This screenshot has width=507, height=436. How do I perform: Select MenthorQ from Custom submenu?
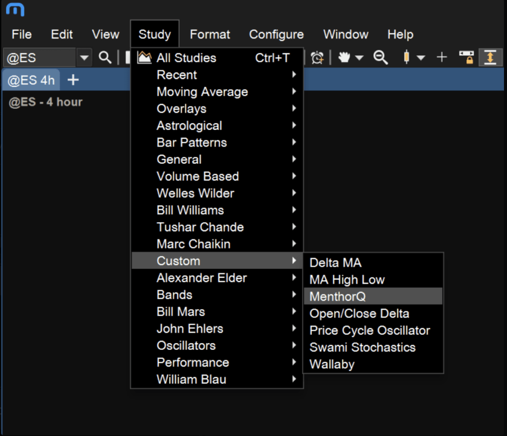(x=338, y=296)
